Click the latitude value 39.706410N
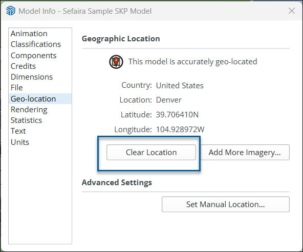303x252 pixels. tap(177, 115)
